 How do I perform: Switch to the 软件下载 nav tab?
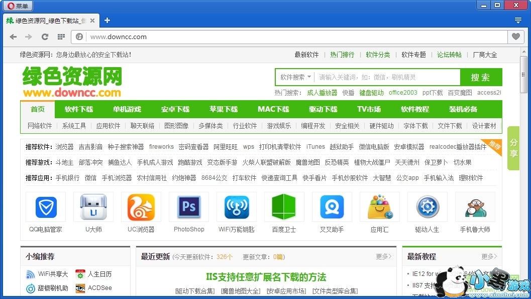(x=79, y=109)
